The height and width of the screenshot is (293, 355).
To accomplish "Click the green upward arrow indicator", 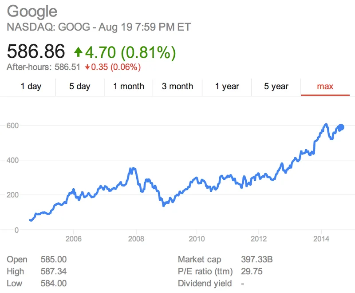I will tap(78, 51).
